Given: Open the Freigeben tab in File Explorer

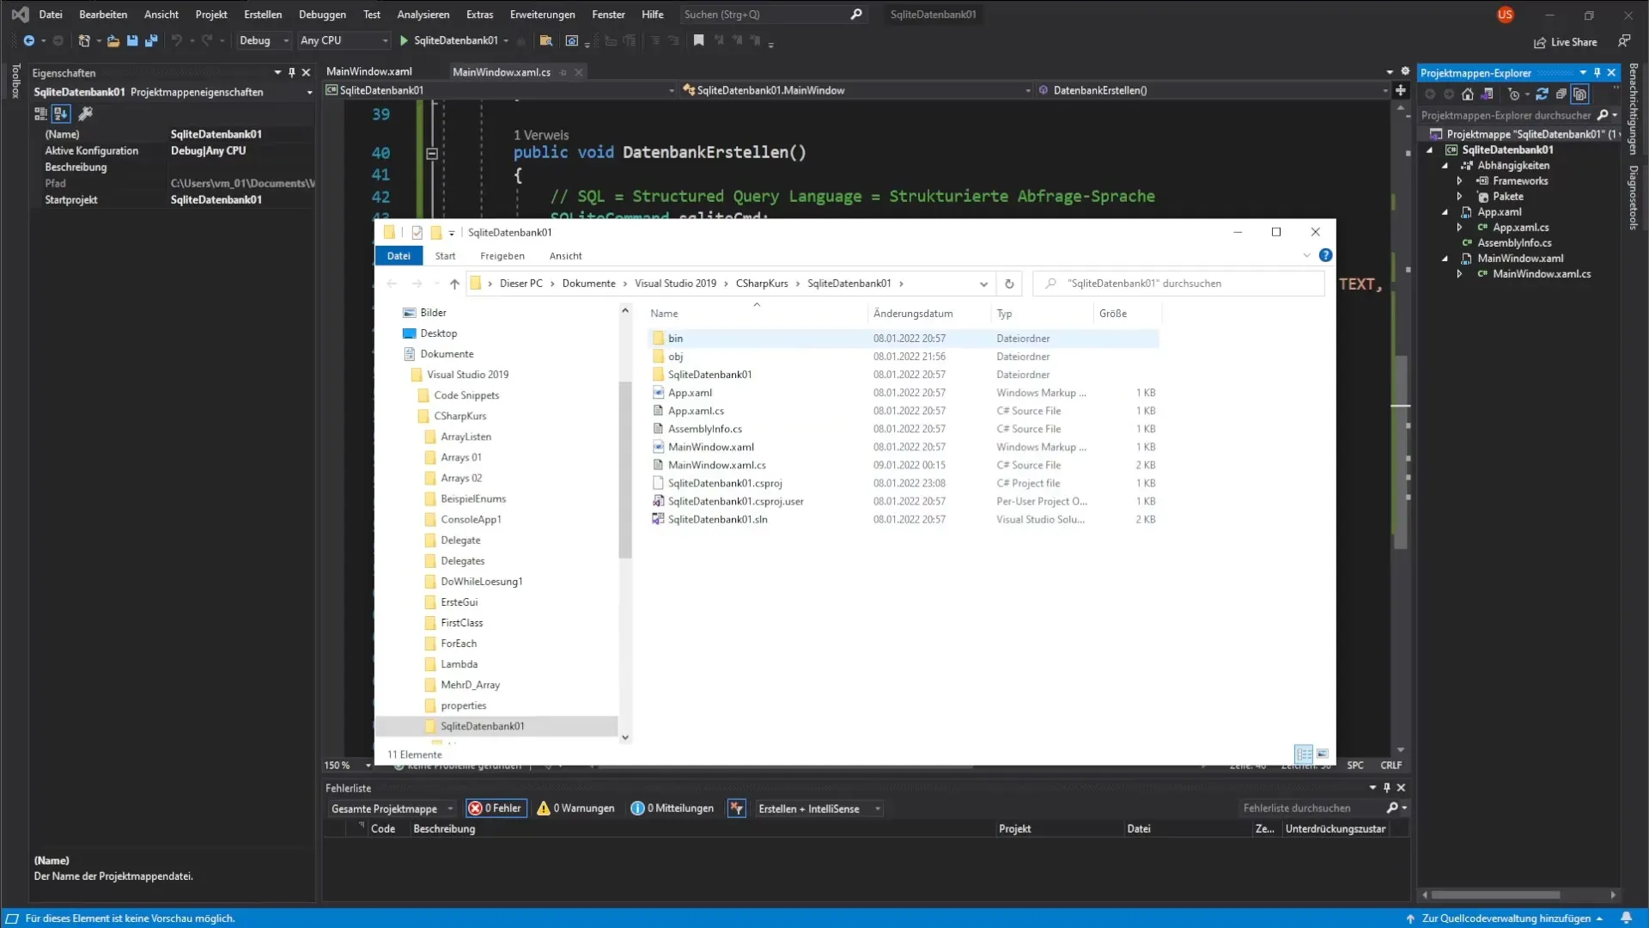Looking at the screenshot, I should [502, 256].
